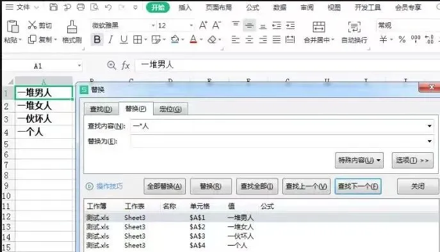
Task: Click the Print icon in quick access bar
Action: tap(81, 7)
